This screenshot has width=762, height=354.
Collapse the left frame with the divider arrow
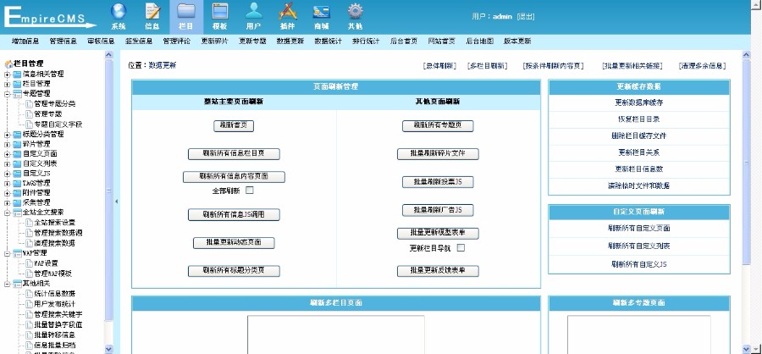tap(117, 202)
